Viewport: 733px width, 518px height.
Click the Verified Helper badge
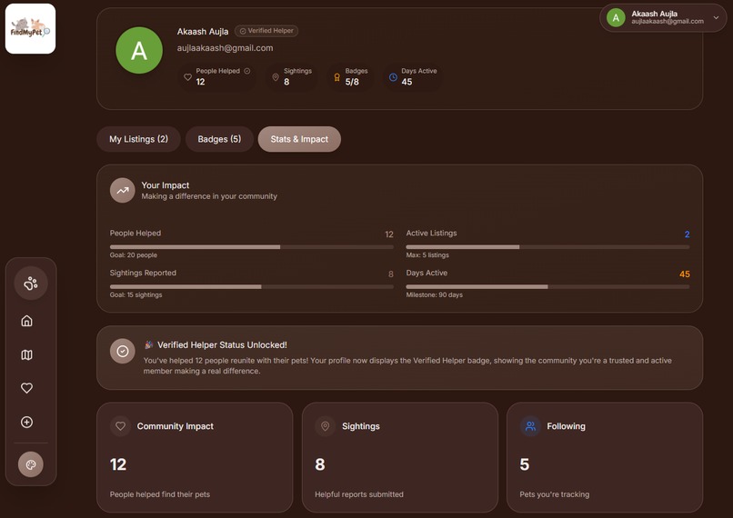[266, 31]
